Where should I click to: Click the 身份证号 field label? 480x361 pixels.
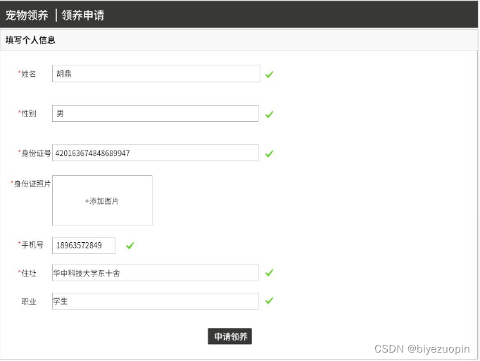36,153
